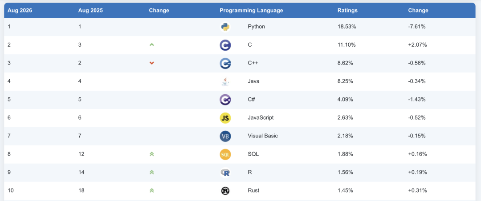Open the Visual Basic name link
This screenshot has width=481, height=201.
point(263,136)
